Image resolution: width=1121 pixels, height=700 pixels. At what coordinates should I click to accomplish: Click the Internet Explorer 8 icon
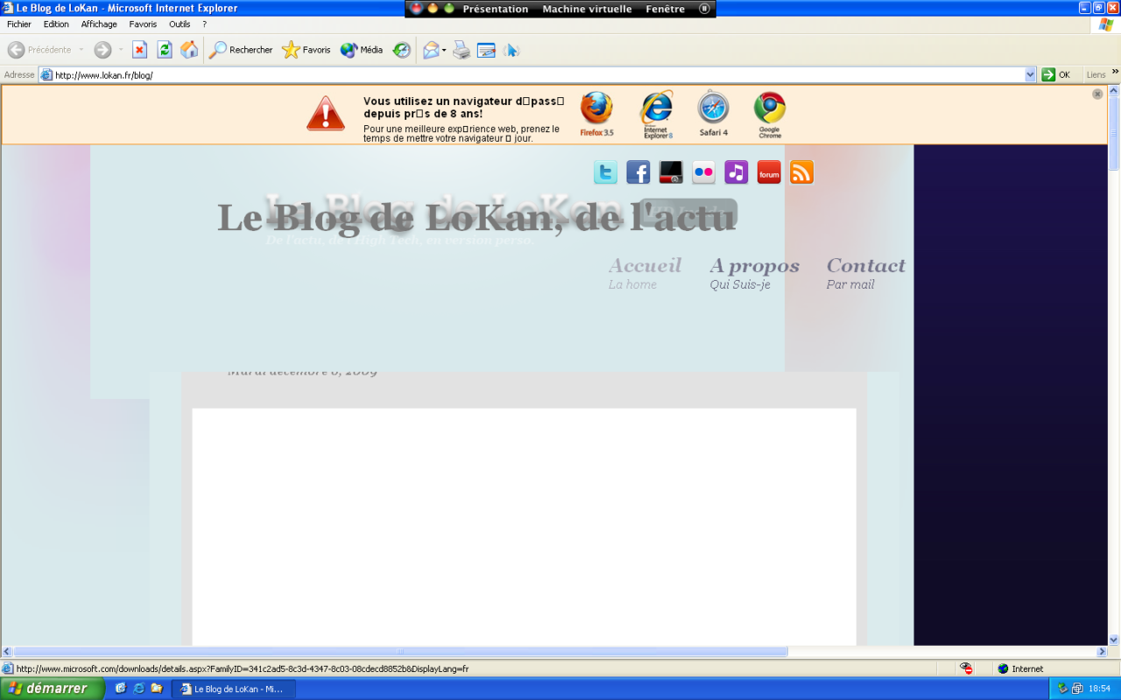click(x=657, y=115)
